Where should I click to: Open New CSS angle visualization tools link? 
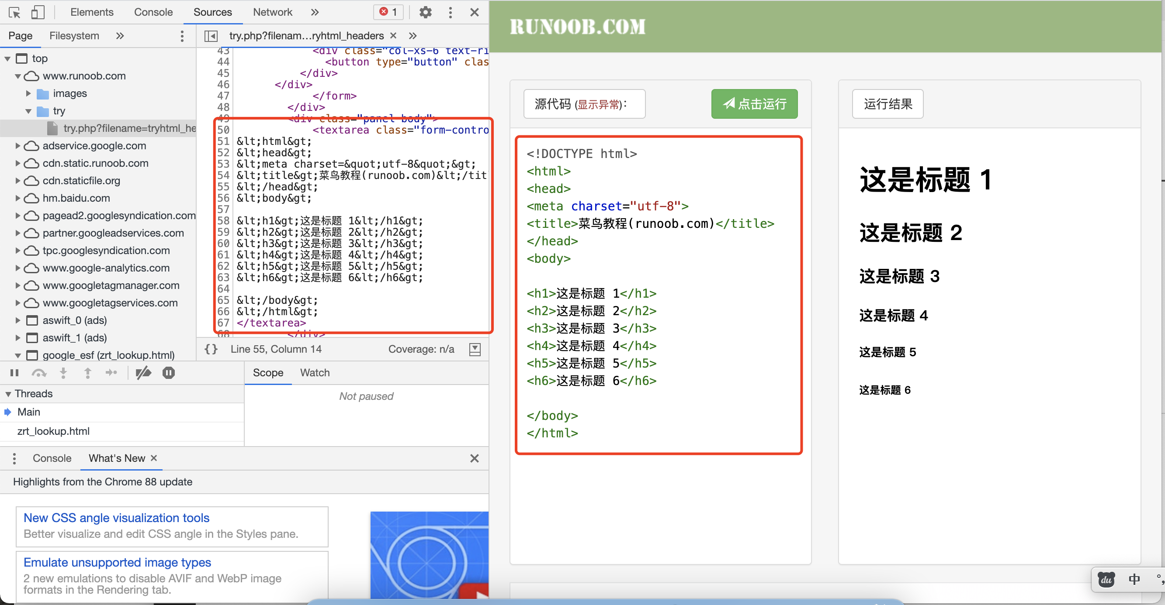[116, 518]
